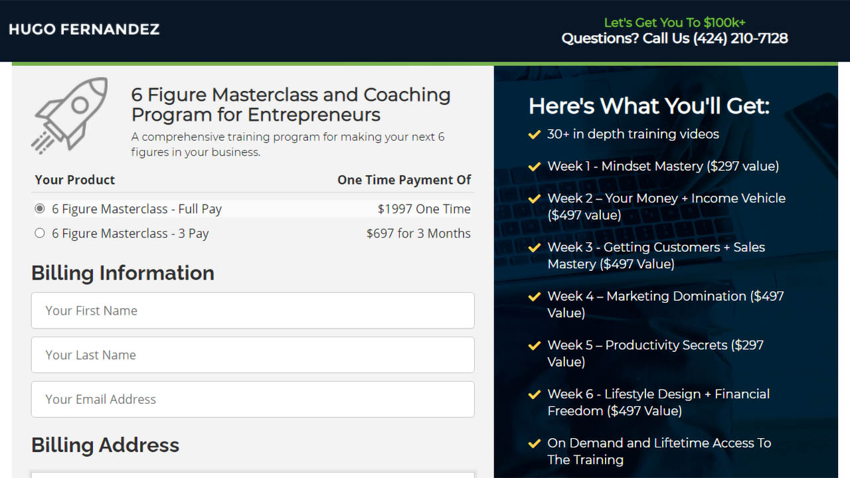Viewport: 850px width, 478px height.
Task: Click the phone number (424) 210-7128
Action: click(740, 39)
